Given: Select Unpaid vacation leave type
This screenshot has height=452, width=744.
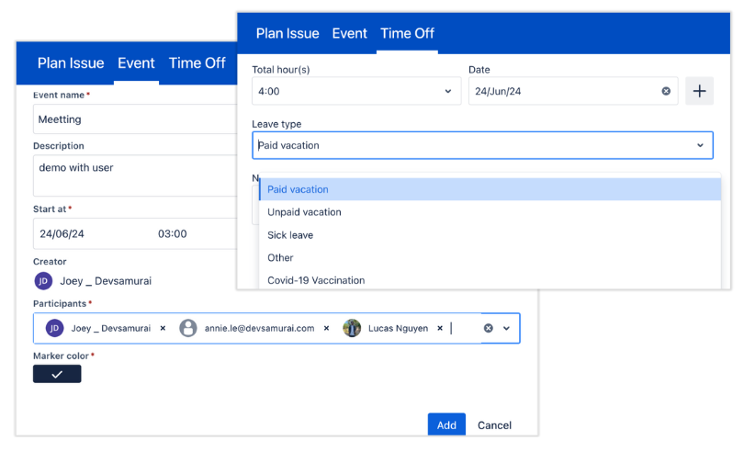Looking at the screenshot, I should pos(304,212).
